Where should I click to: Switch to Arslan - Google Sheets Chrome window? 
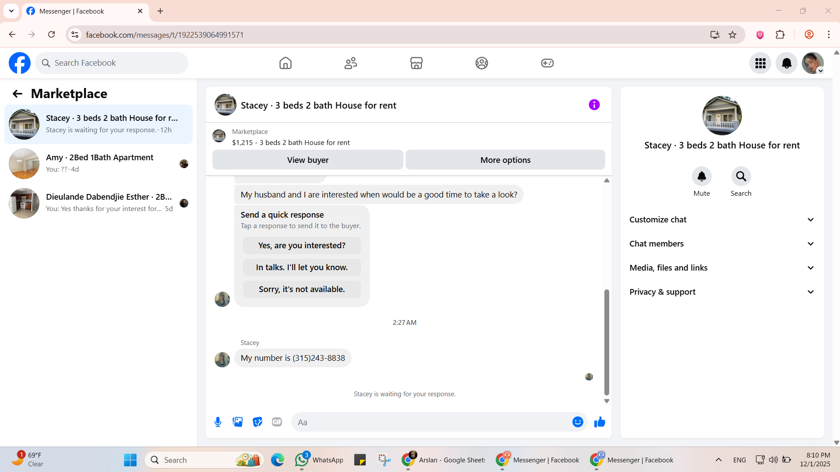pos(444,460)
